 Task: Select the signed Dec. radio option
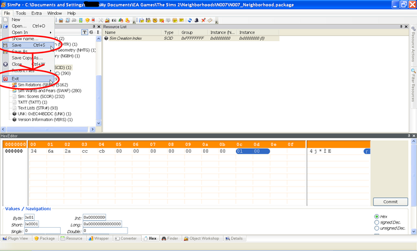[376, 222]
